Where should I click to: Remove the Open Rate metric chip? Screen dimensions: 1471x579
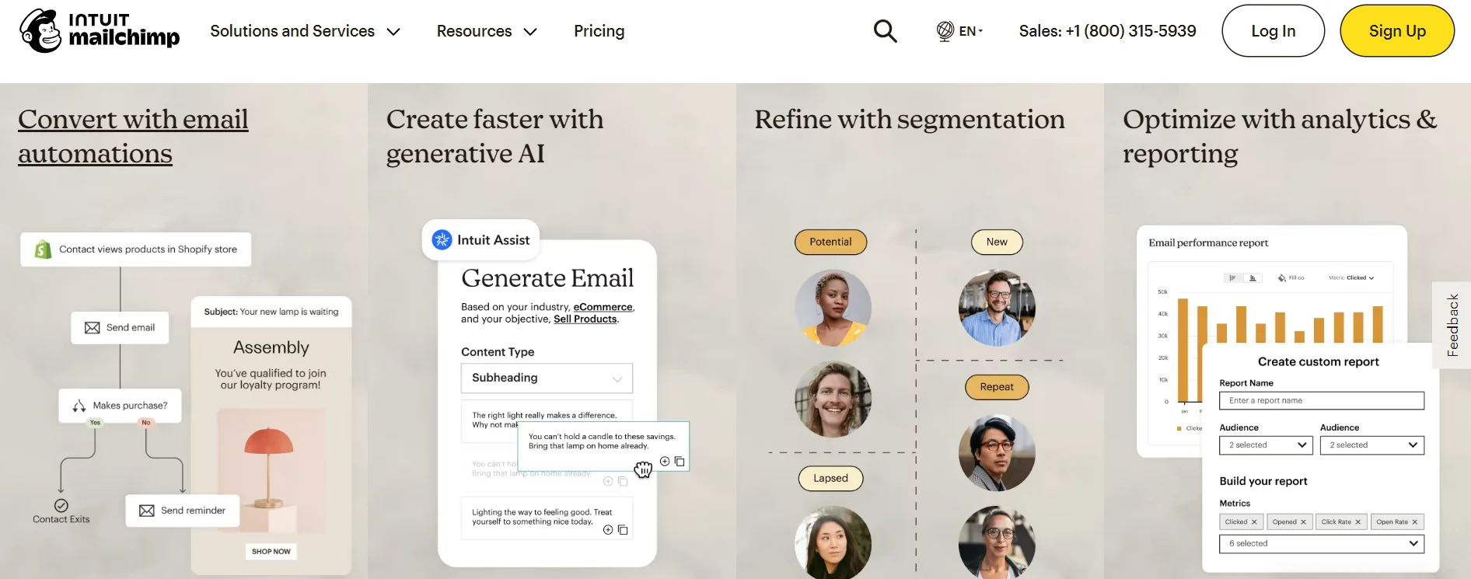1417,521
